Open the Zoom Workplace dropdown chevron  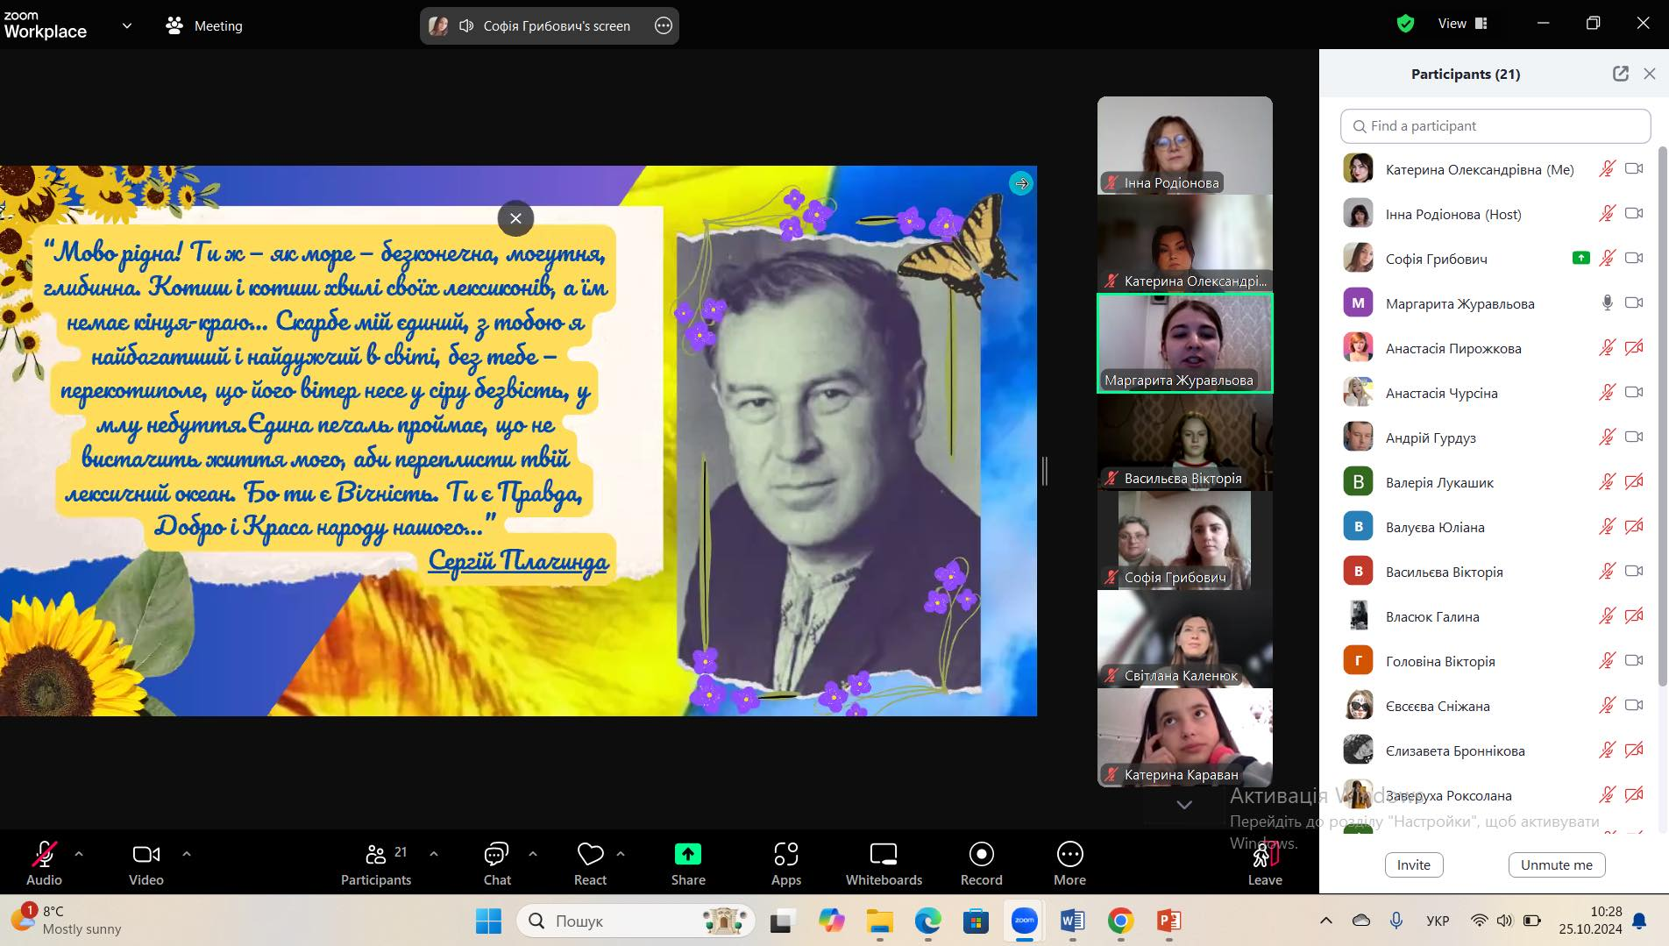click(x=127, y=25)
